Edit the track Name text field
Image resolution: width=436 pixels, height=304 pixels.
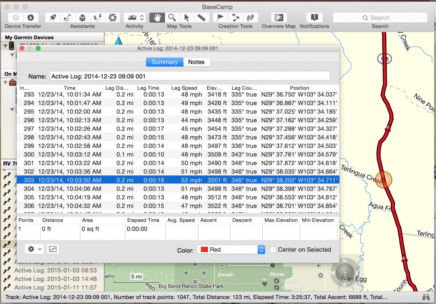pyautogui.click(x=190, y=76)
